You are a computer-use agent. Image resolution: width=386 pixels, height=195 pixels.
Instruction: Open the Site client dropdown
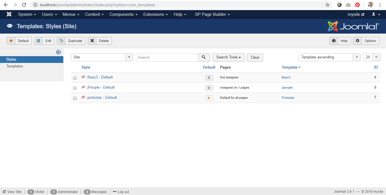pyautogui.click(x=102, y=57)
